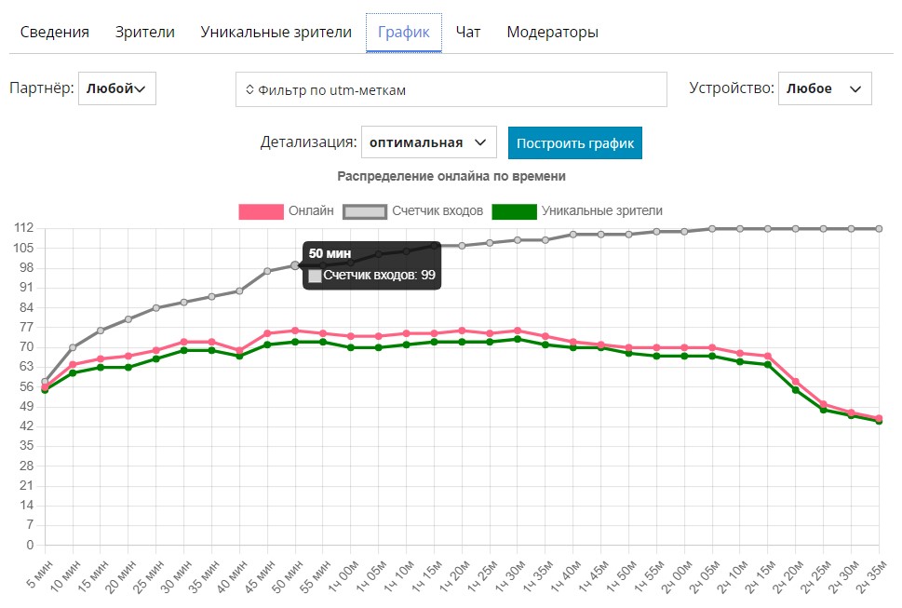Toggle the Онлайн series pink legend swatch

click(260, 211)
